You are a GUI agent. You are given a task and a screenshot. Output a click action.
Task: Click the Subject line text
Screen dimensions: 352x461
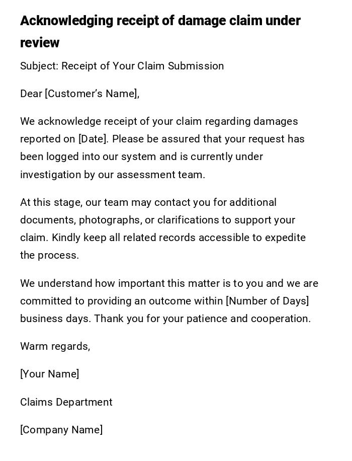[122, 66]
